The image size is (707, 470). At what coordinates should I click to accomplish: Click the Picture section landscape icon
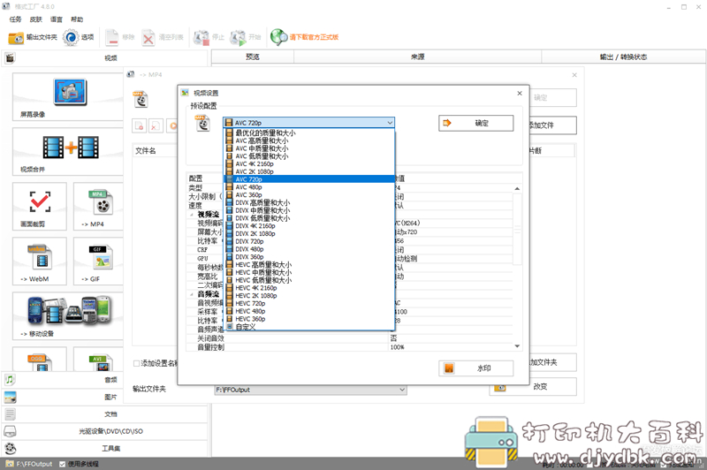coord(10,397)
